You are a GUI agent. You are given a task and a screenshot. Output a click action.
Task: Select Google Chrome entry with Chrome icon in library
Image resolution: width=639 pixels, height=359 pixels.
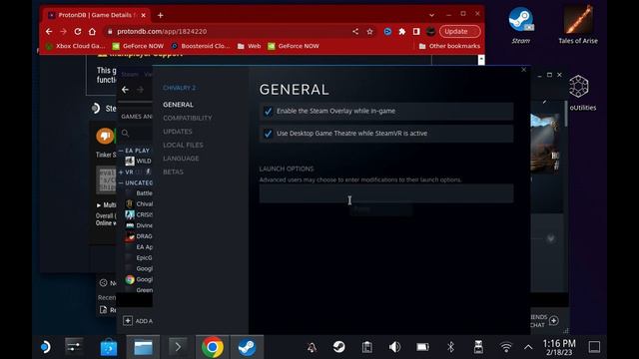coord(139,279)
